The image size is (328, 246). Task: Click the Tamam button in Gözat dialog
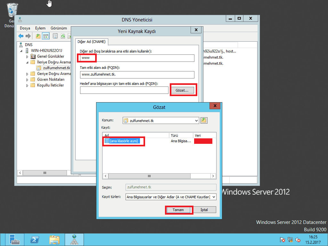pyautogui.click(x=178, y=210)
